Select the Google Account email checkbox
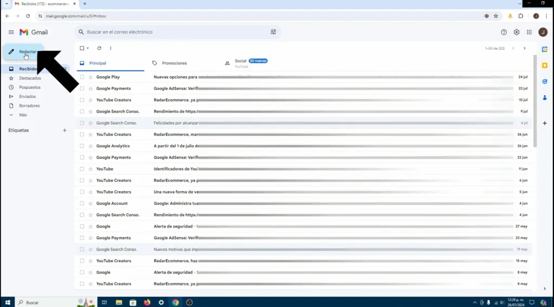This screenshot has height=307, width=554. (x=82, y=204)
